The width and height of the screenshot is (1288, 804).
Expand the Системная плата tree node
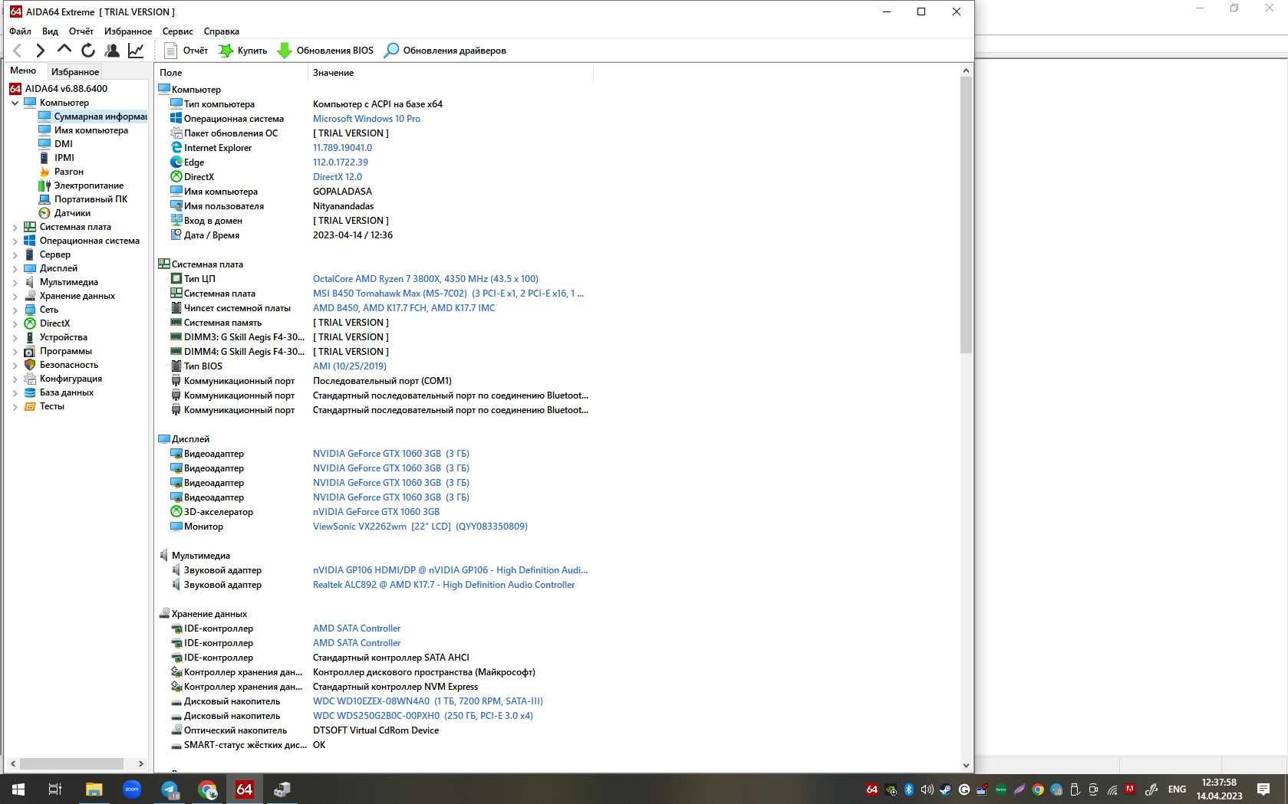[x=15, y=227]
